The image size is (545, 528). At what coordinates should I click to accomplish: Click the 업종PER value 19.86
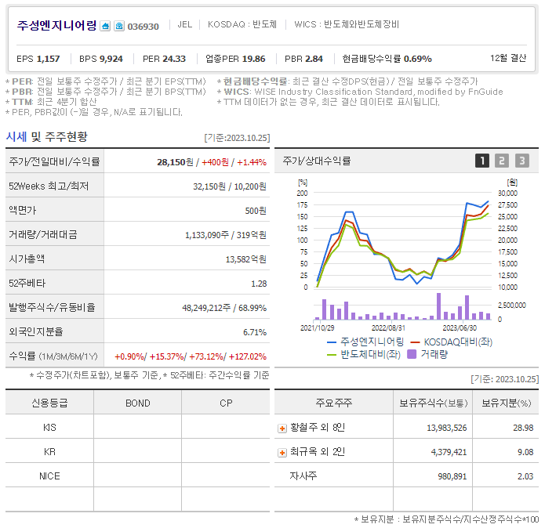254,59
